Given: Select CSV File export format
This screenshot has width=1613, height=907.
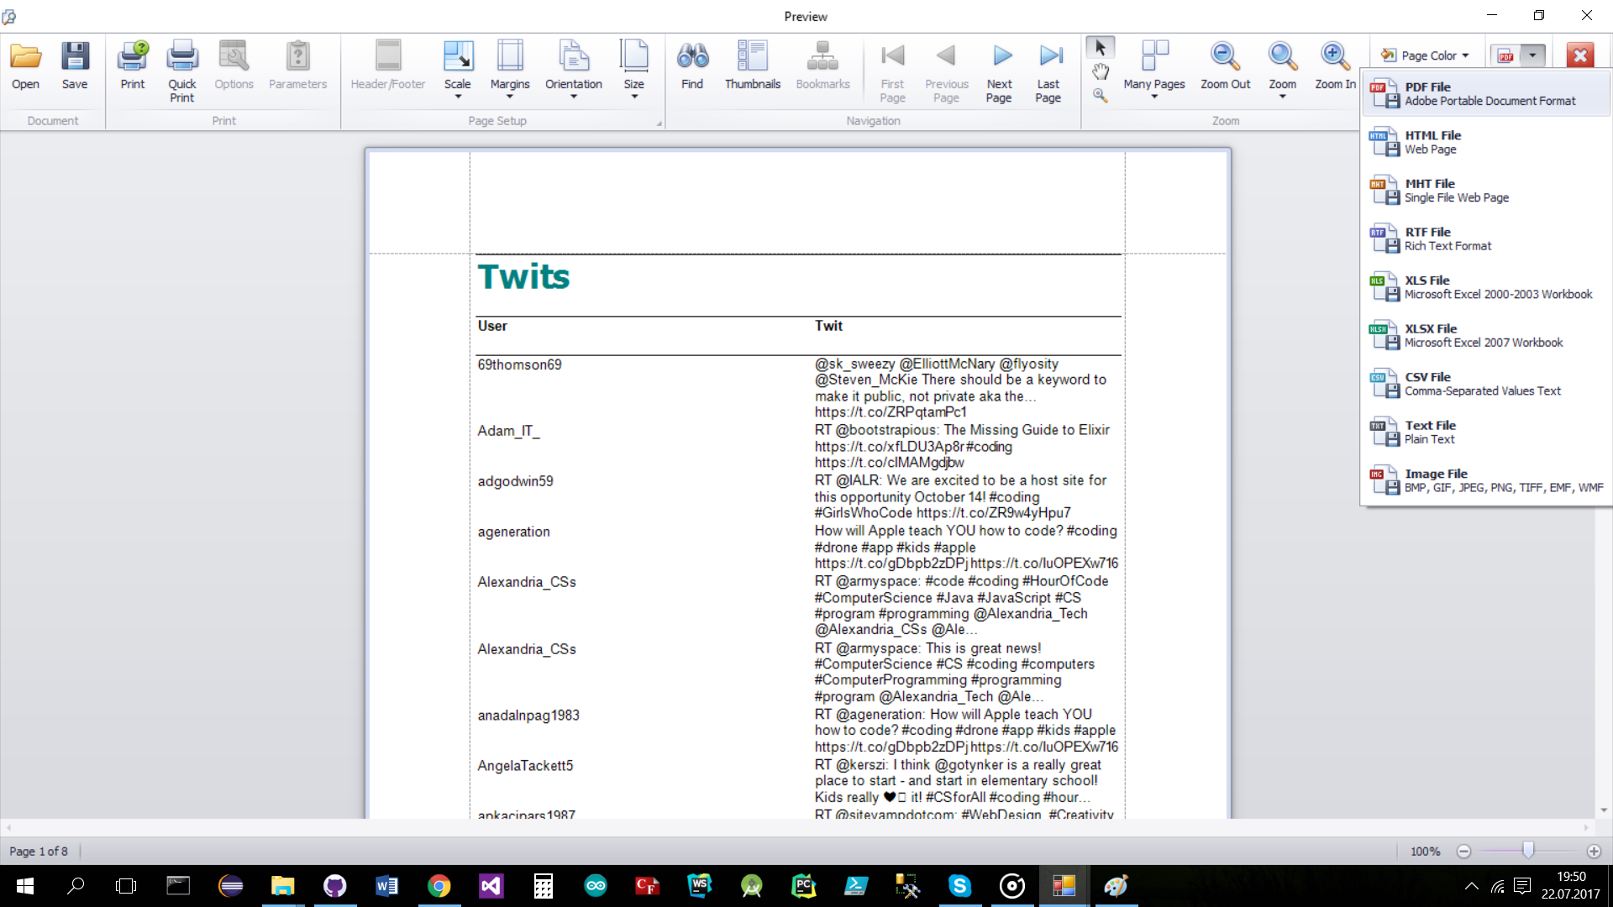Looking at the screenshot, I should coord(1485,384).
